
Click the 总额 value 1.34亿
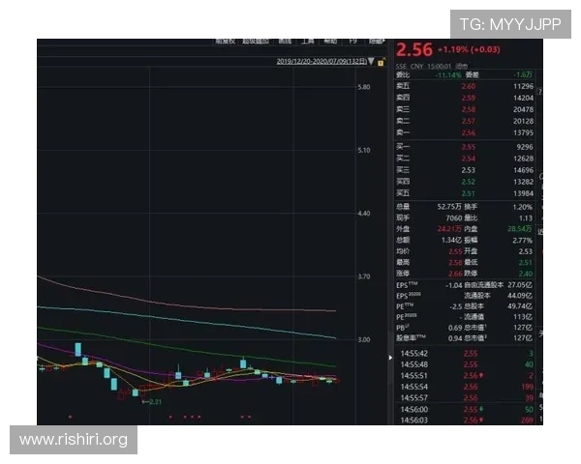(x=451, y=240)
